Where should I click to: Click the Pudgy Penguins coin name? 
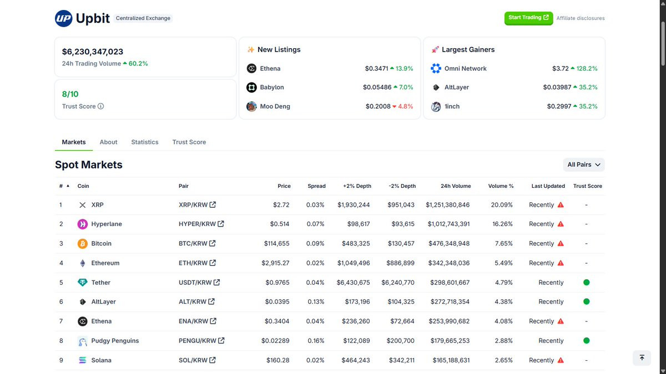coord(115,341)
